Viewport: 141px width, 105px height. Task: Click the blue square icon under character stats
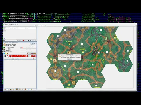[4, 53]
